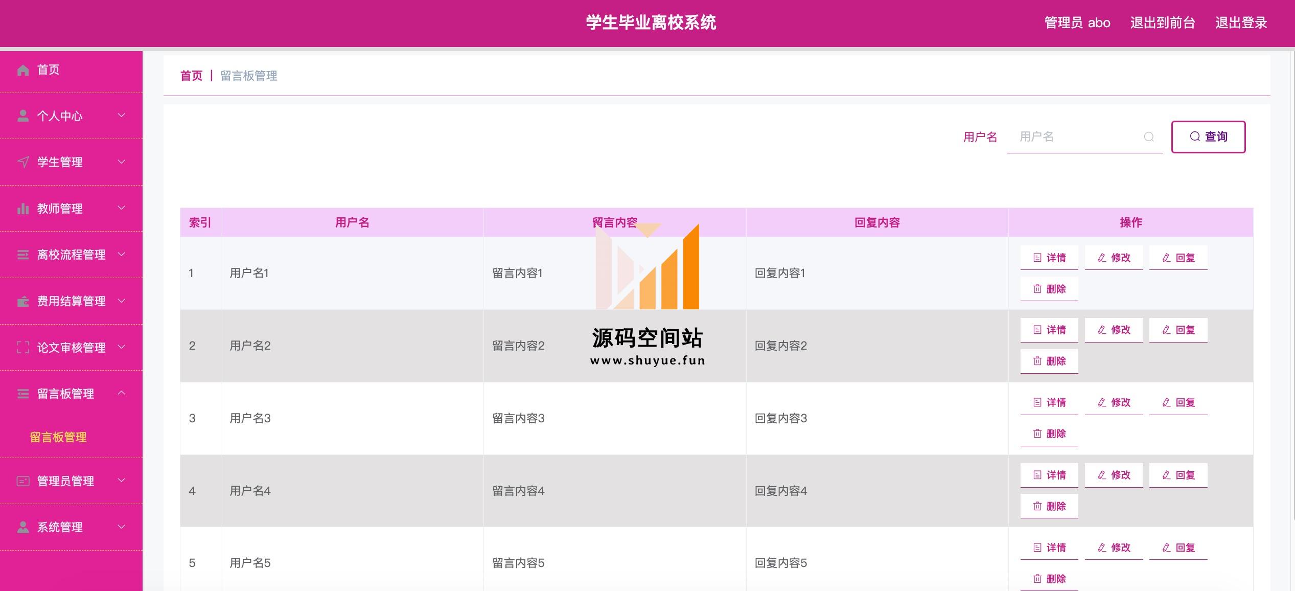Expand the 个人中心 chevron
The width and height of the screenshot is (1295, 591).
122,116
